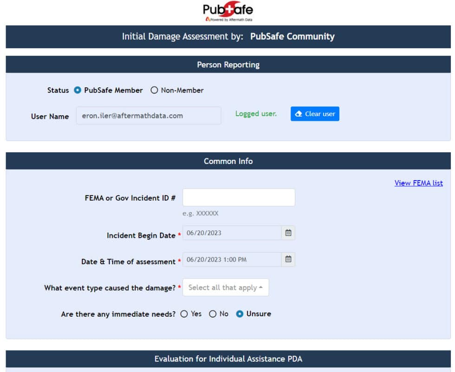
Task: Select Unsure for immediate needs
Action: pyautogui.click(x=240, y=314)
